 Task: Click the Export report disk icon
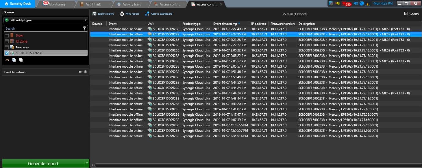pyautogui.click(x=95, y=14)
